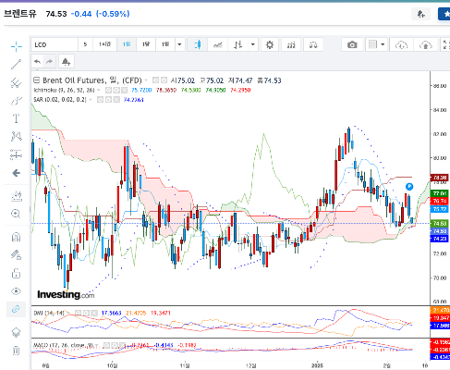Select the trend line drawing tool
Viewport: 450px width, 370px height.
pyautogui.click(x=17, y=64)
